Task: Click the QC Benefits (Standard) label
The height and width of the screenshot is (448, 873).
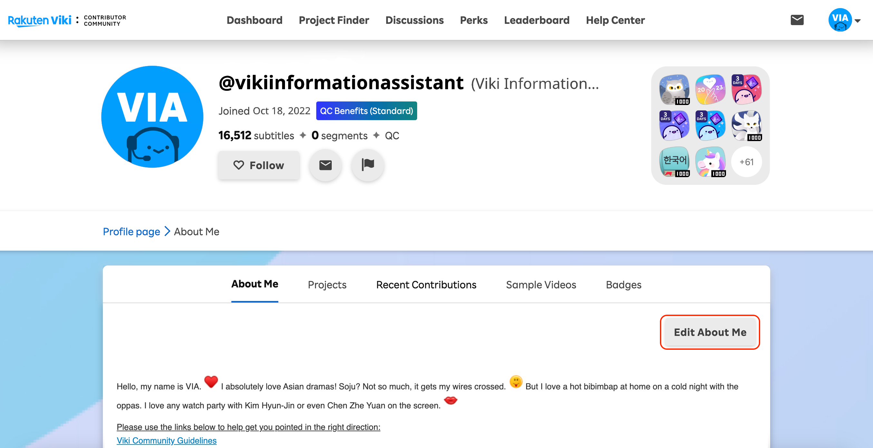Action: point(366,111)
